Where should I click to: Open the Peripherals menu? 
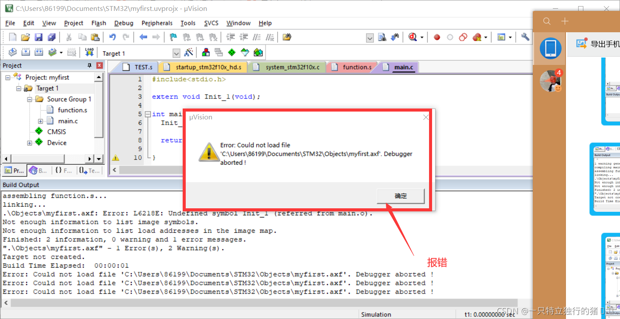[x=157, y=23]
